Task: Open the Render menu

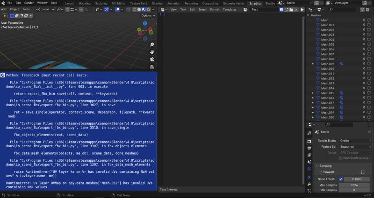Action: 29,3
